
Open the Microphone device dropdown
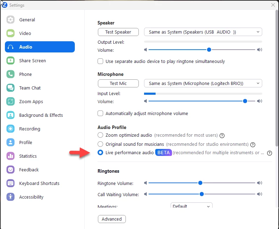pos(203,83)
